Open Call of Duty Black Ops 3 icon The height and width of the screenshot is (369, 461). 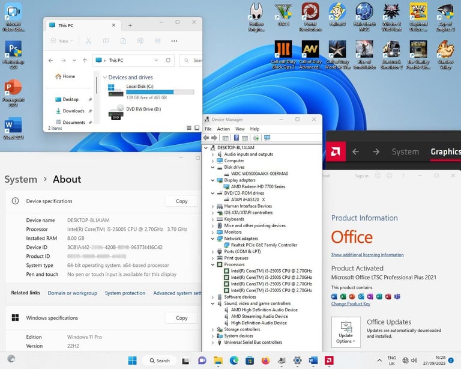coord(283,55)
